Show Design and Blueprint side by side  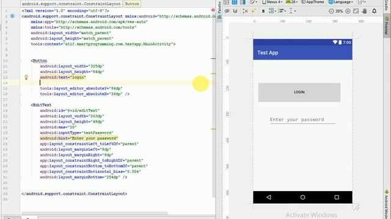click(243, 2)
